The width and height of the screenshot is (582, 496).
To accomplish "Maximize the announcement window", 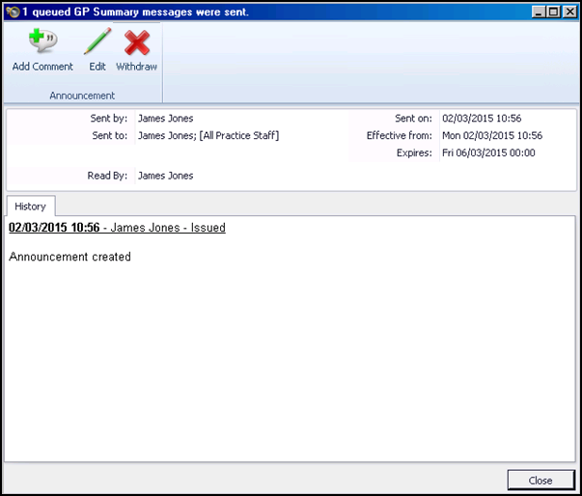I will [x=550, y=11].
